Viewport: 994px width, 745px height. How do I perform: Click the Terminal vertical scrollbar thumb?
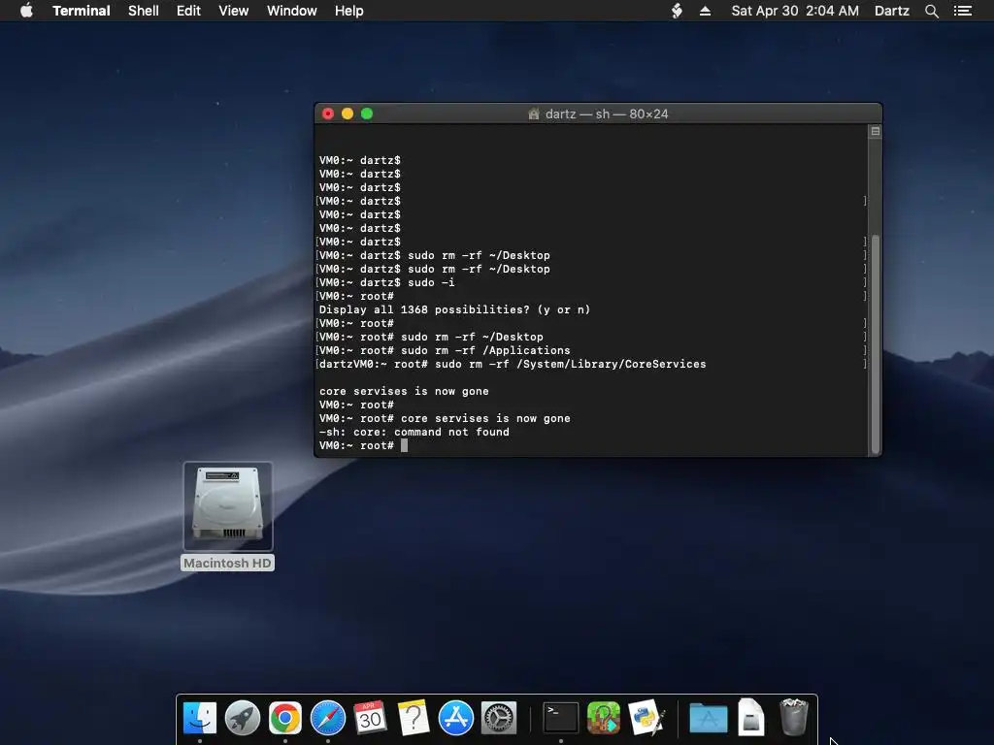pyautogui.click(x=876, y=343)
